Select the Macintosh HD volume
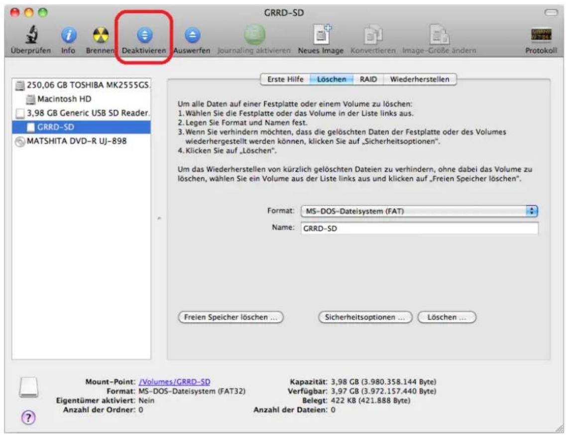The height and width of the screenshot is (435, 566). (x=82, y=99)
